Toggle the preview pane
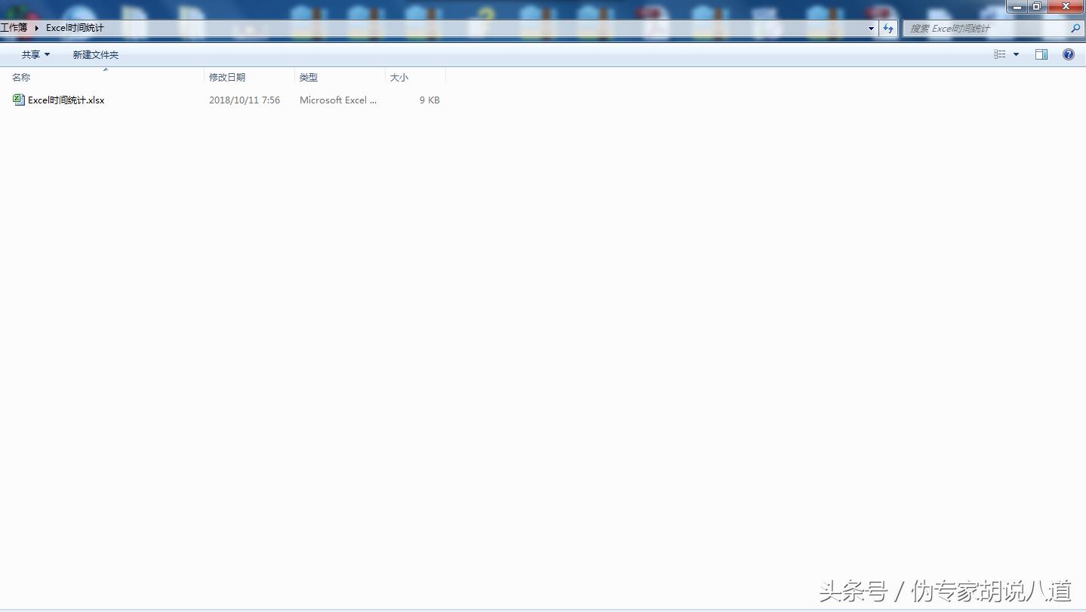This screenshot has height=612, width=1086. pos(1041,54)
